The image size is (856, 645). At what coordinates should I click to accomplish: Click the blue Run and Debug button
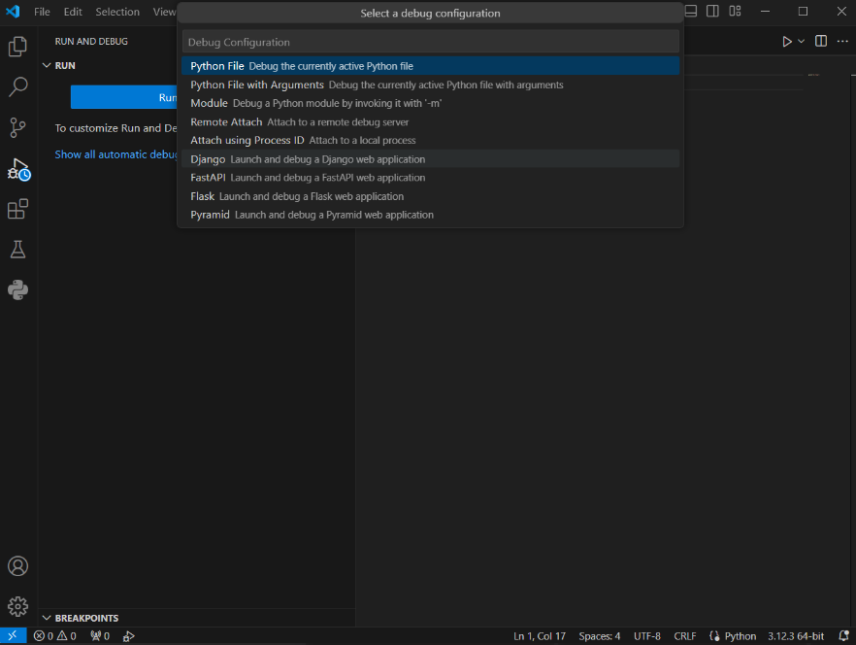[x=124, y=97]
